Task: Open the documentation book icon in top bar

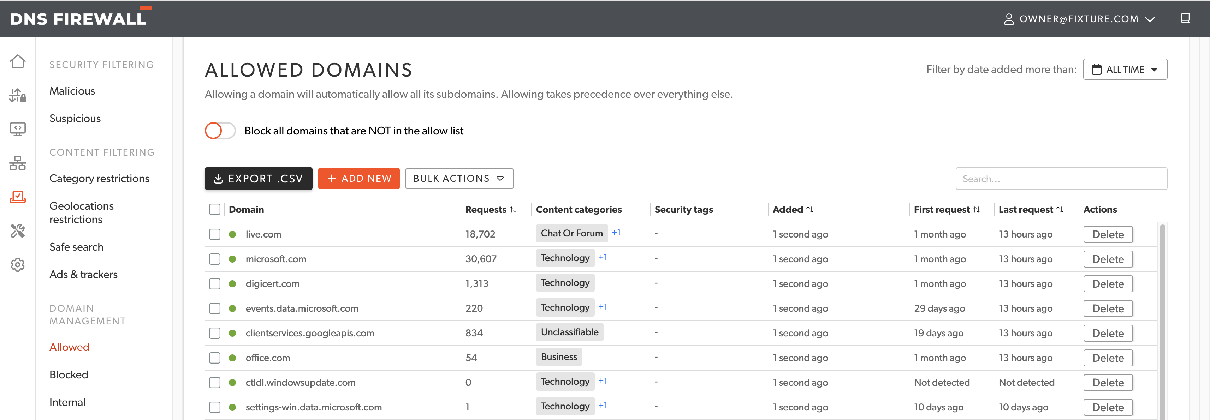Action: click(x=1186, y=18)
